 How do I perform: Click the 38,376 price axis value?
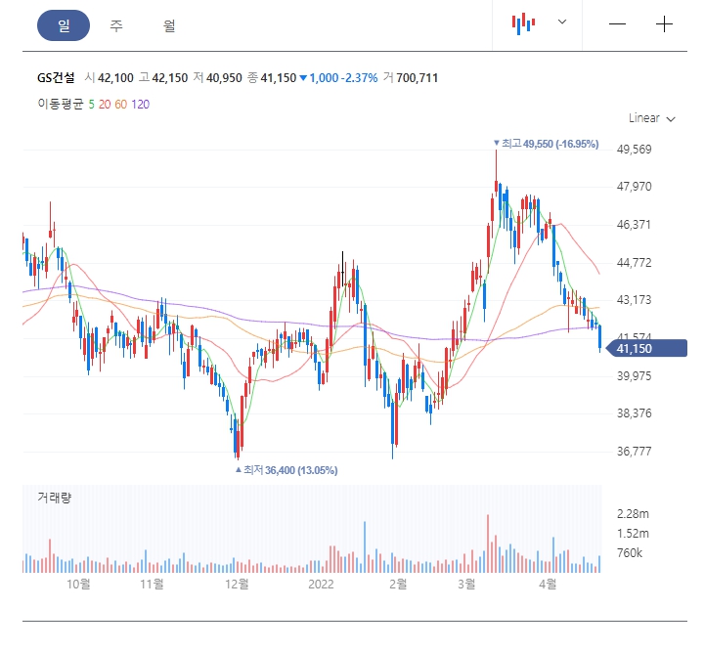point(634,413)
